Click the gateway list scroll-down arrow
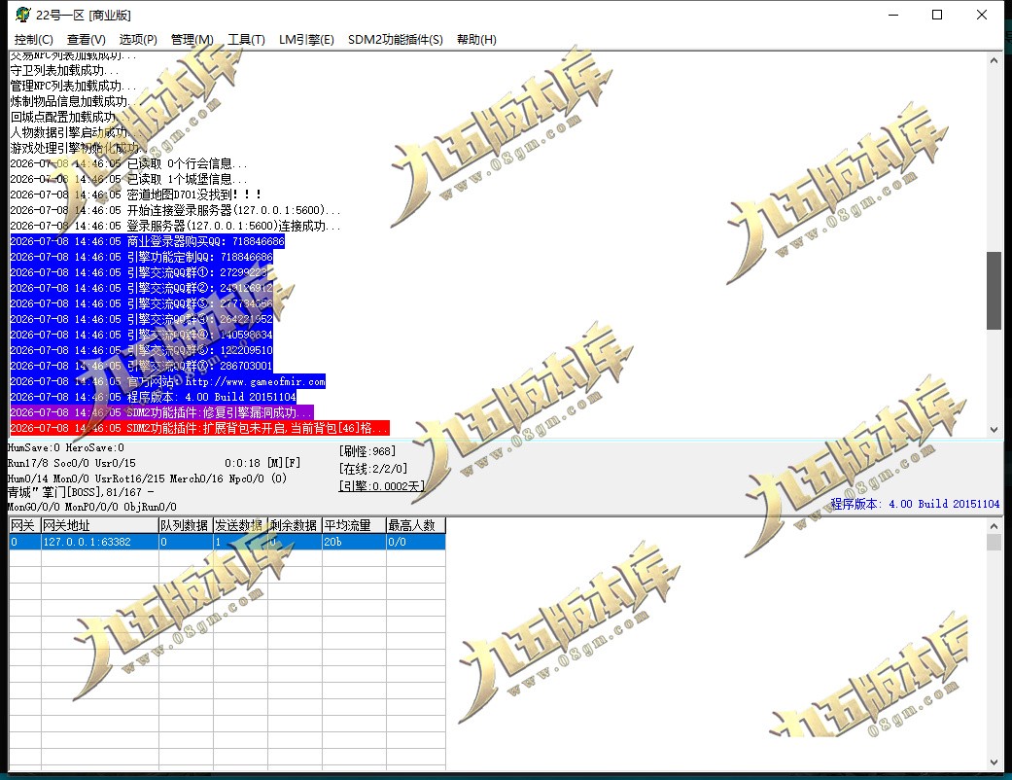The height and width of the screenshot is (780, 1012). [994, 762]
